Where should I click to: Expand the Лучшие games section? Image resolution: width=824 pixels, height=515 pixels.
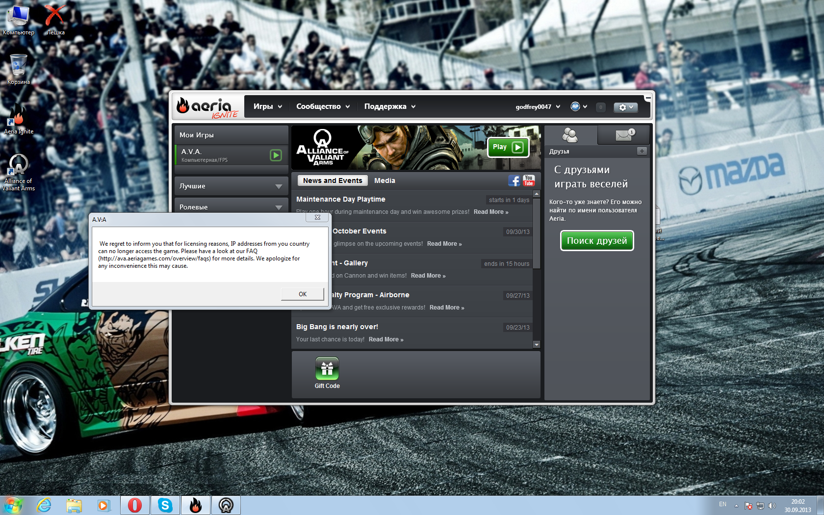coord(231,186)
